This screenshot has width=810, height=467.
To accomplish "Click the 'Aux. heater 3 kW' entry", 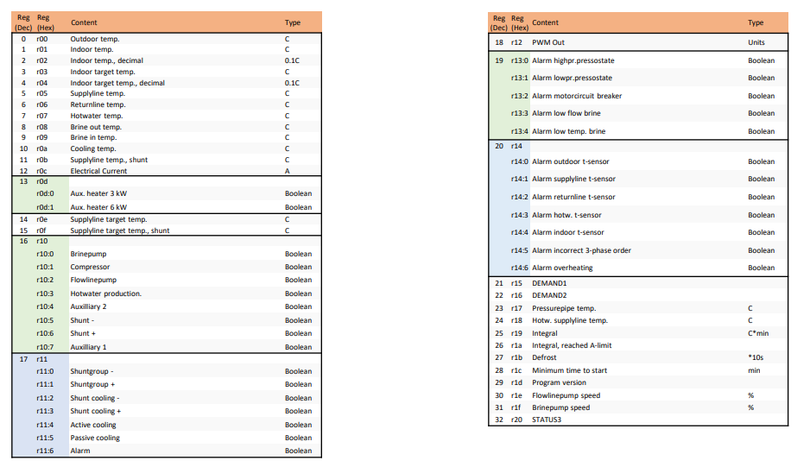I will (x=98, y=193).
